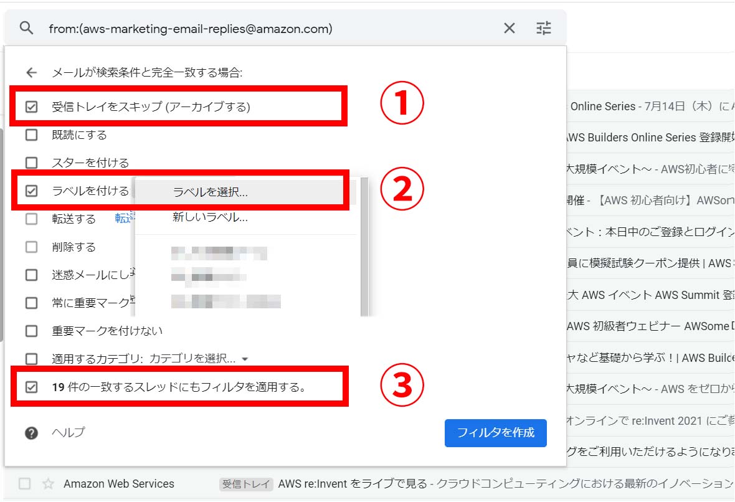Open the ヘルプ link

pyautogui.click(x=69, y=432)
